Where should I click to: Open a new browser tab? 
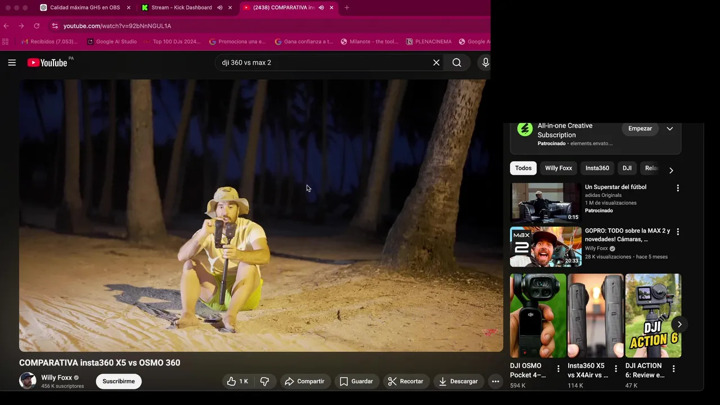coord(346,7)
